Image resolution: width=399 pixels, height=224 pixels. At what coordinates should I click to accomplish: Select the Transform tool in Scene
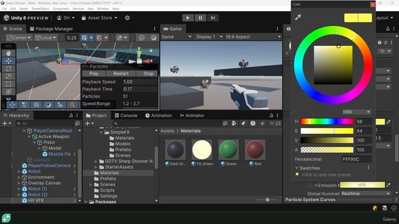pyautogui.click(x=8, y=91)
